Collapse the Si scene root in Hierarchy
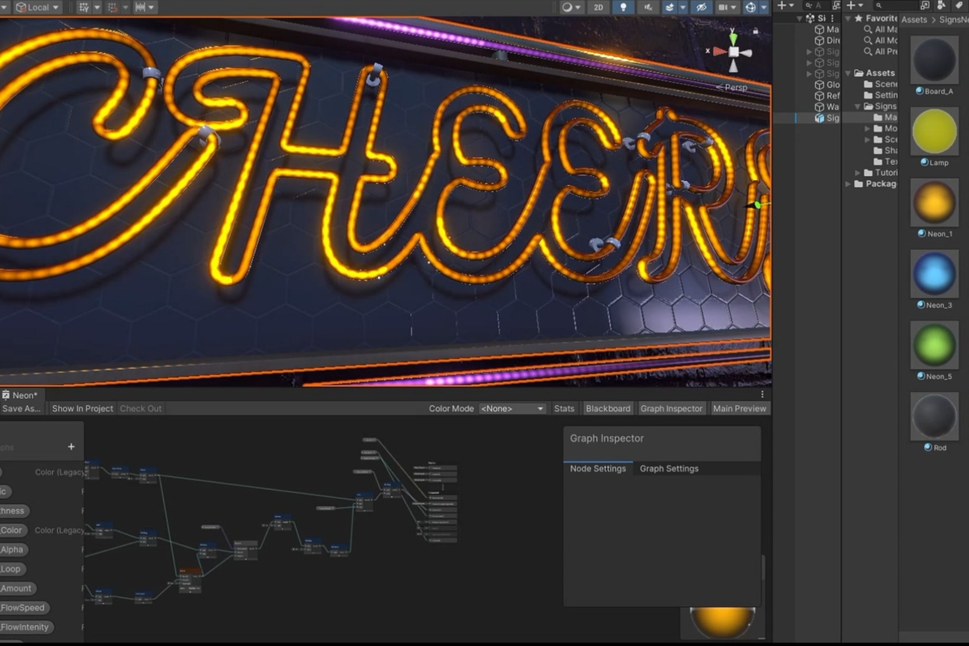The image size is (969, 646). pos(799,18)
